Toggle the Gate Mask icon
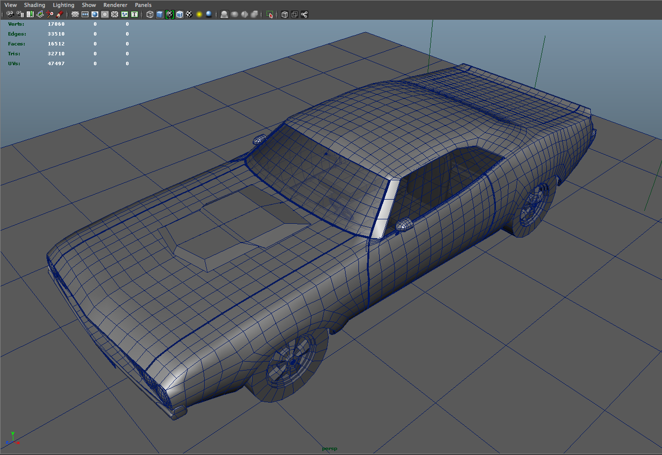Screen dimensions: 662x455 tap(105, 14)
